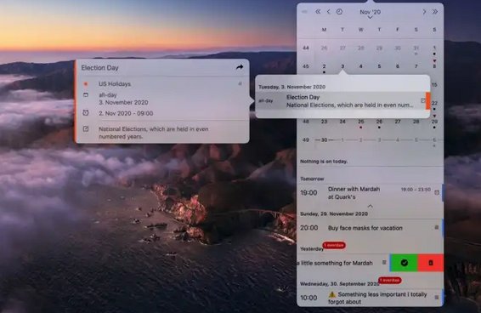Select the Election Day all-day event row
Image resolution: width=481 pixels, height=313 pixels.
pos(342,100)
